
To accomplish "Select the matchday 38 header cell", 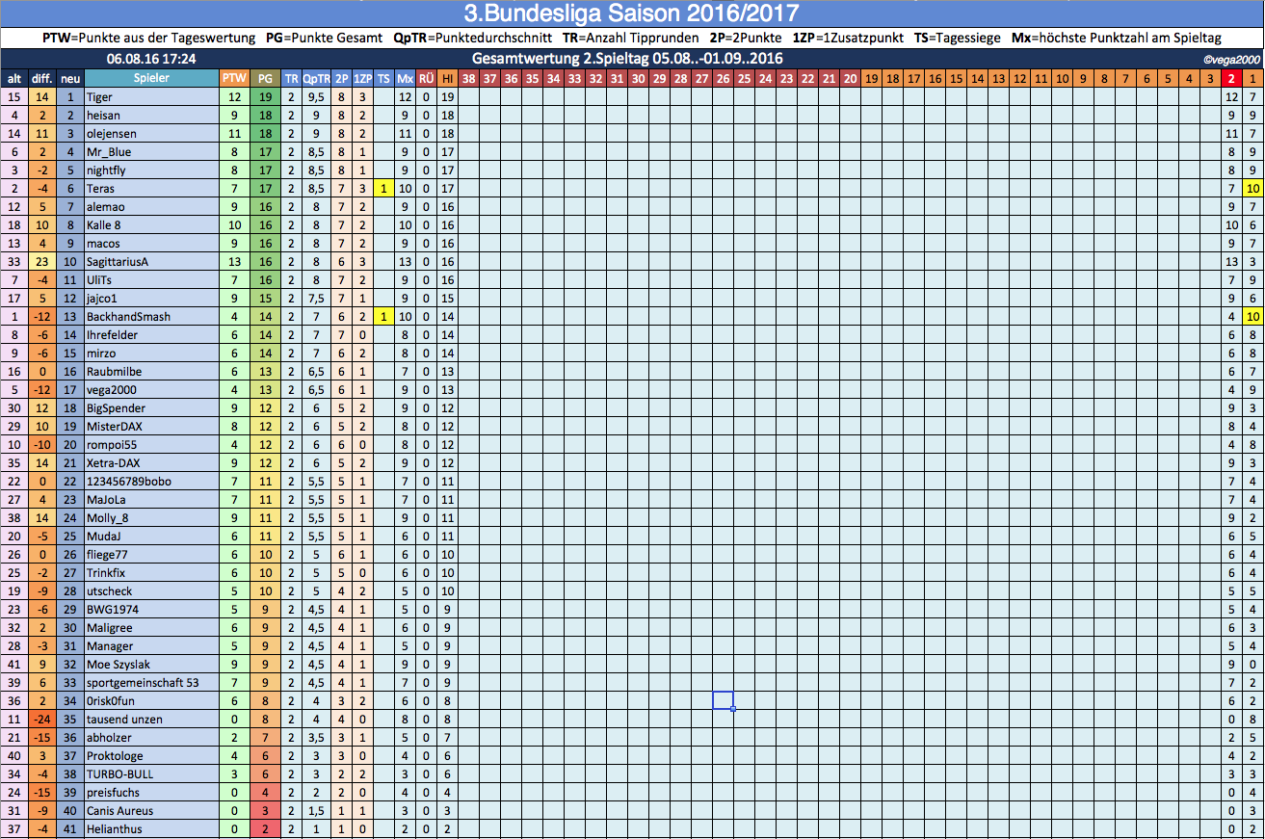I will coord(468,78).
